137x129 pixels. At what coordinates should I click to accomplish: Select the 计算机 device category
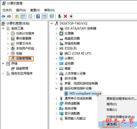click(69, 58)
